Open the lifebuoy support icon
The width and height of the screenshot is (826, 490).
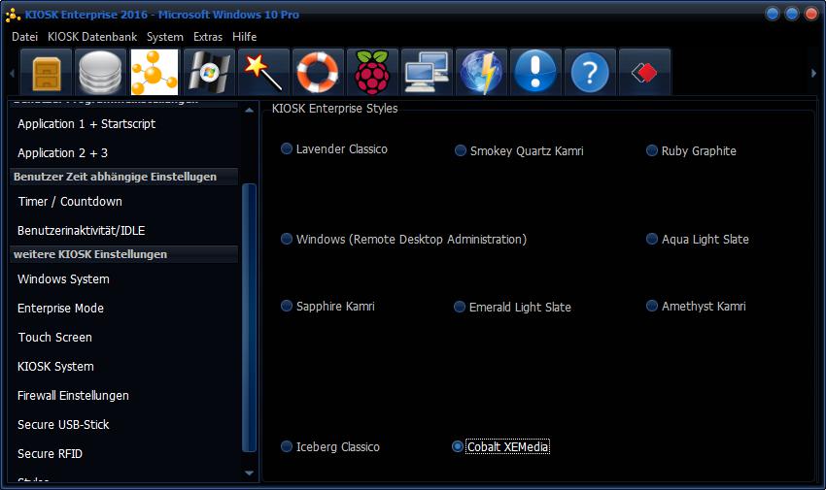point(318,72)
